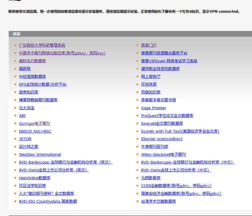Open EBSCO ASC+BSC link
This screenshot has height=216, width=252.
pos(35,131)
